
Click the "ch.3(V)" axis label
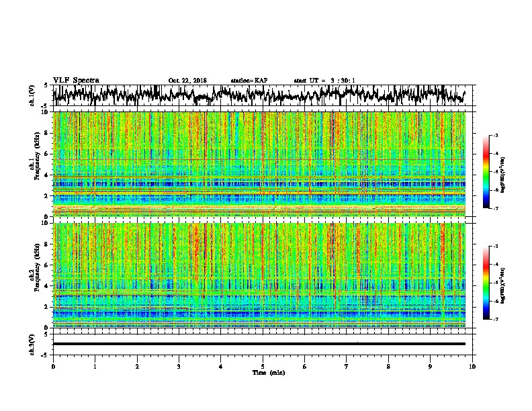click(x=32, y=345)
